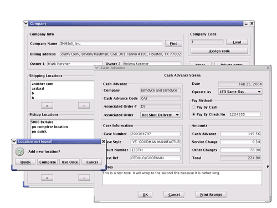The width and height of the screenshot is (277, 208).
Task: Open the Operate As LFD Same Day dropdown
Action: pyautogui.click(x=240, y=92)
